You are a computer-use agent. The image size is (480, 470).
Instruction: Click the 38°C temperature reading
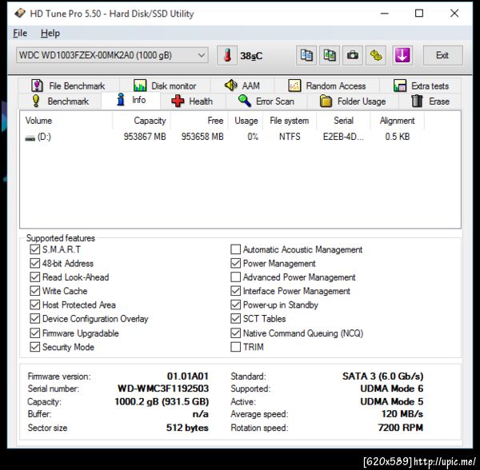click(x=251, y=56)
